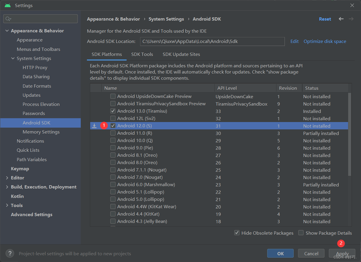Open Memory Settings page
Image resolution: width=361 pixels, height=262 pixels.
[41, 132]
